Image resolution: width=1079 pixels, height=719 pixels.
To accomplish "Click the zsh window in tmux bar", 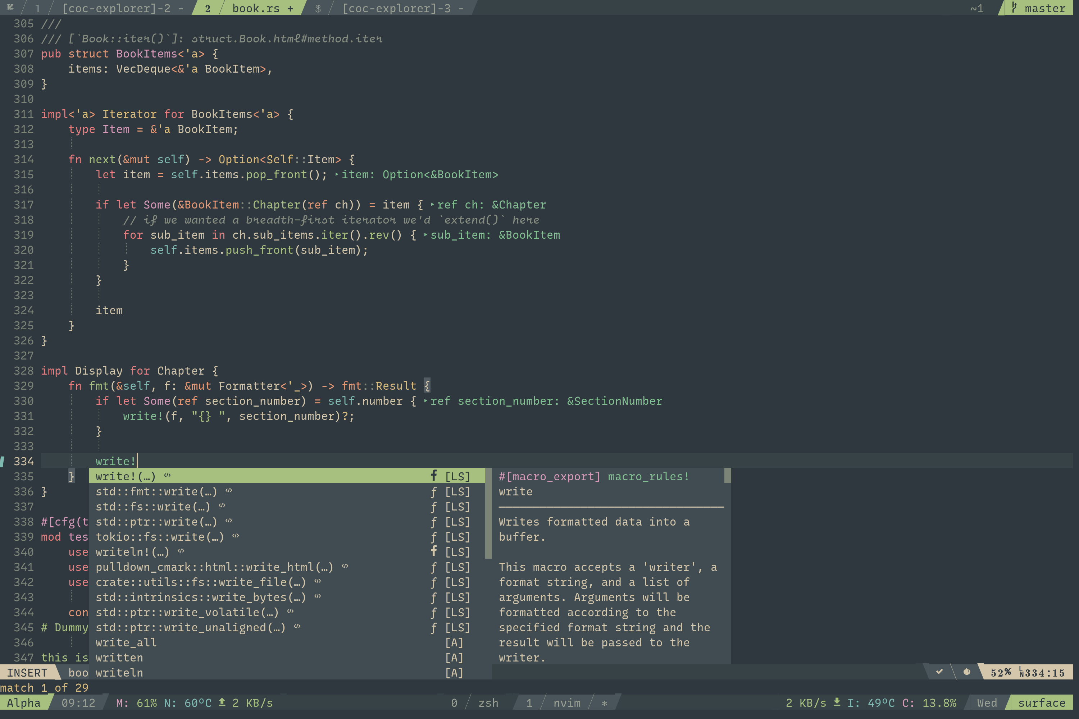I will (488, 703).
